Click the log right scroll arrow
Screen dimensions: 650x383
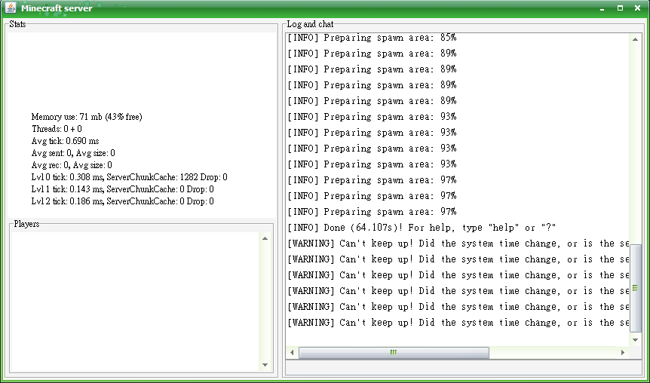coord(623,352)
